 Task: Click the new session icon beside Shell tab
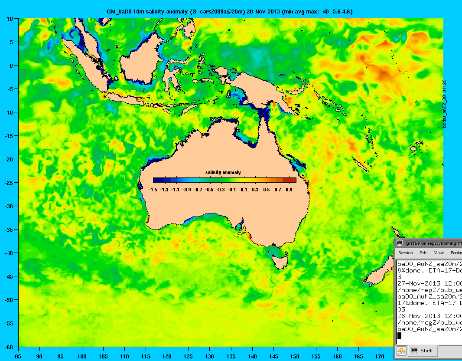click(x=402, y=351)
